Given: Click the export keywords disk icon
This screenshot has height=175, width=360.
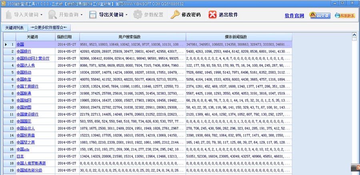Looking at the screenshot, I should [x=92, y=15].
